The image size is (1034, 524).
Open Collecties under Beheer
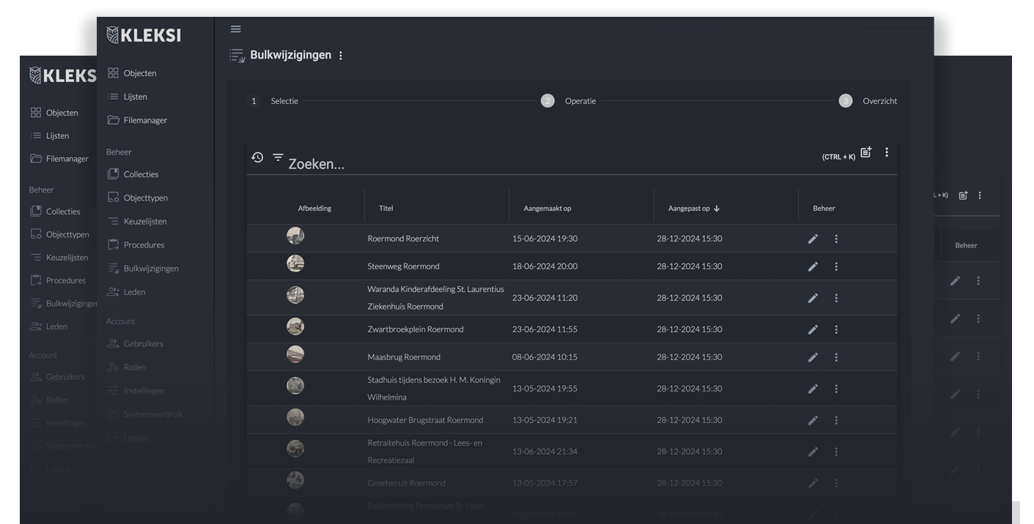141,174
